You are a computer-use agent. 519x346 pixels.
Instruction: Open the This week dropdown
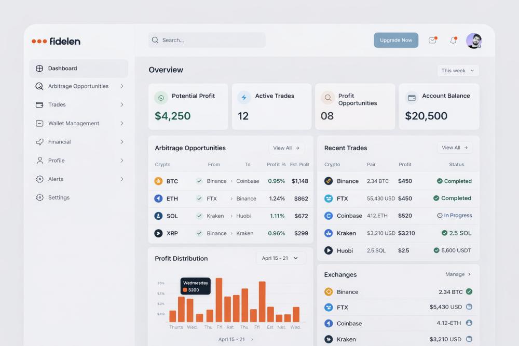coord(458,71)
